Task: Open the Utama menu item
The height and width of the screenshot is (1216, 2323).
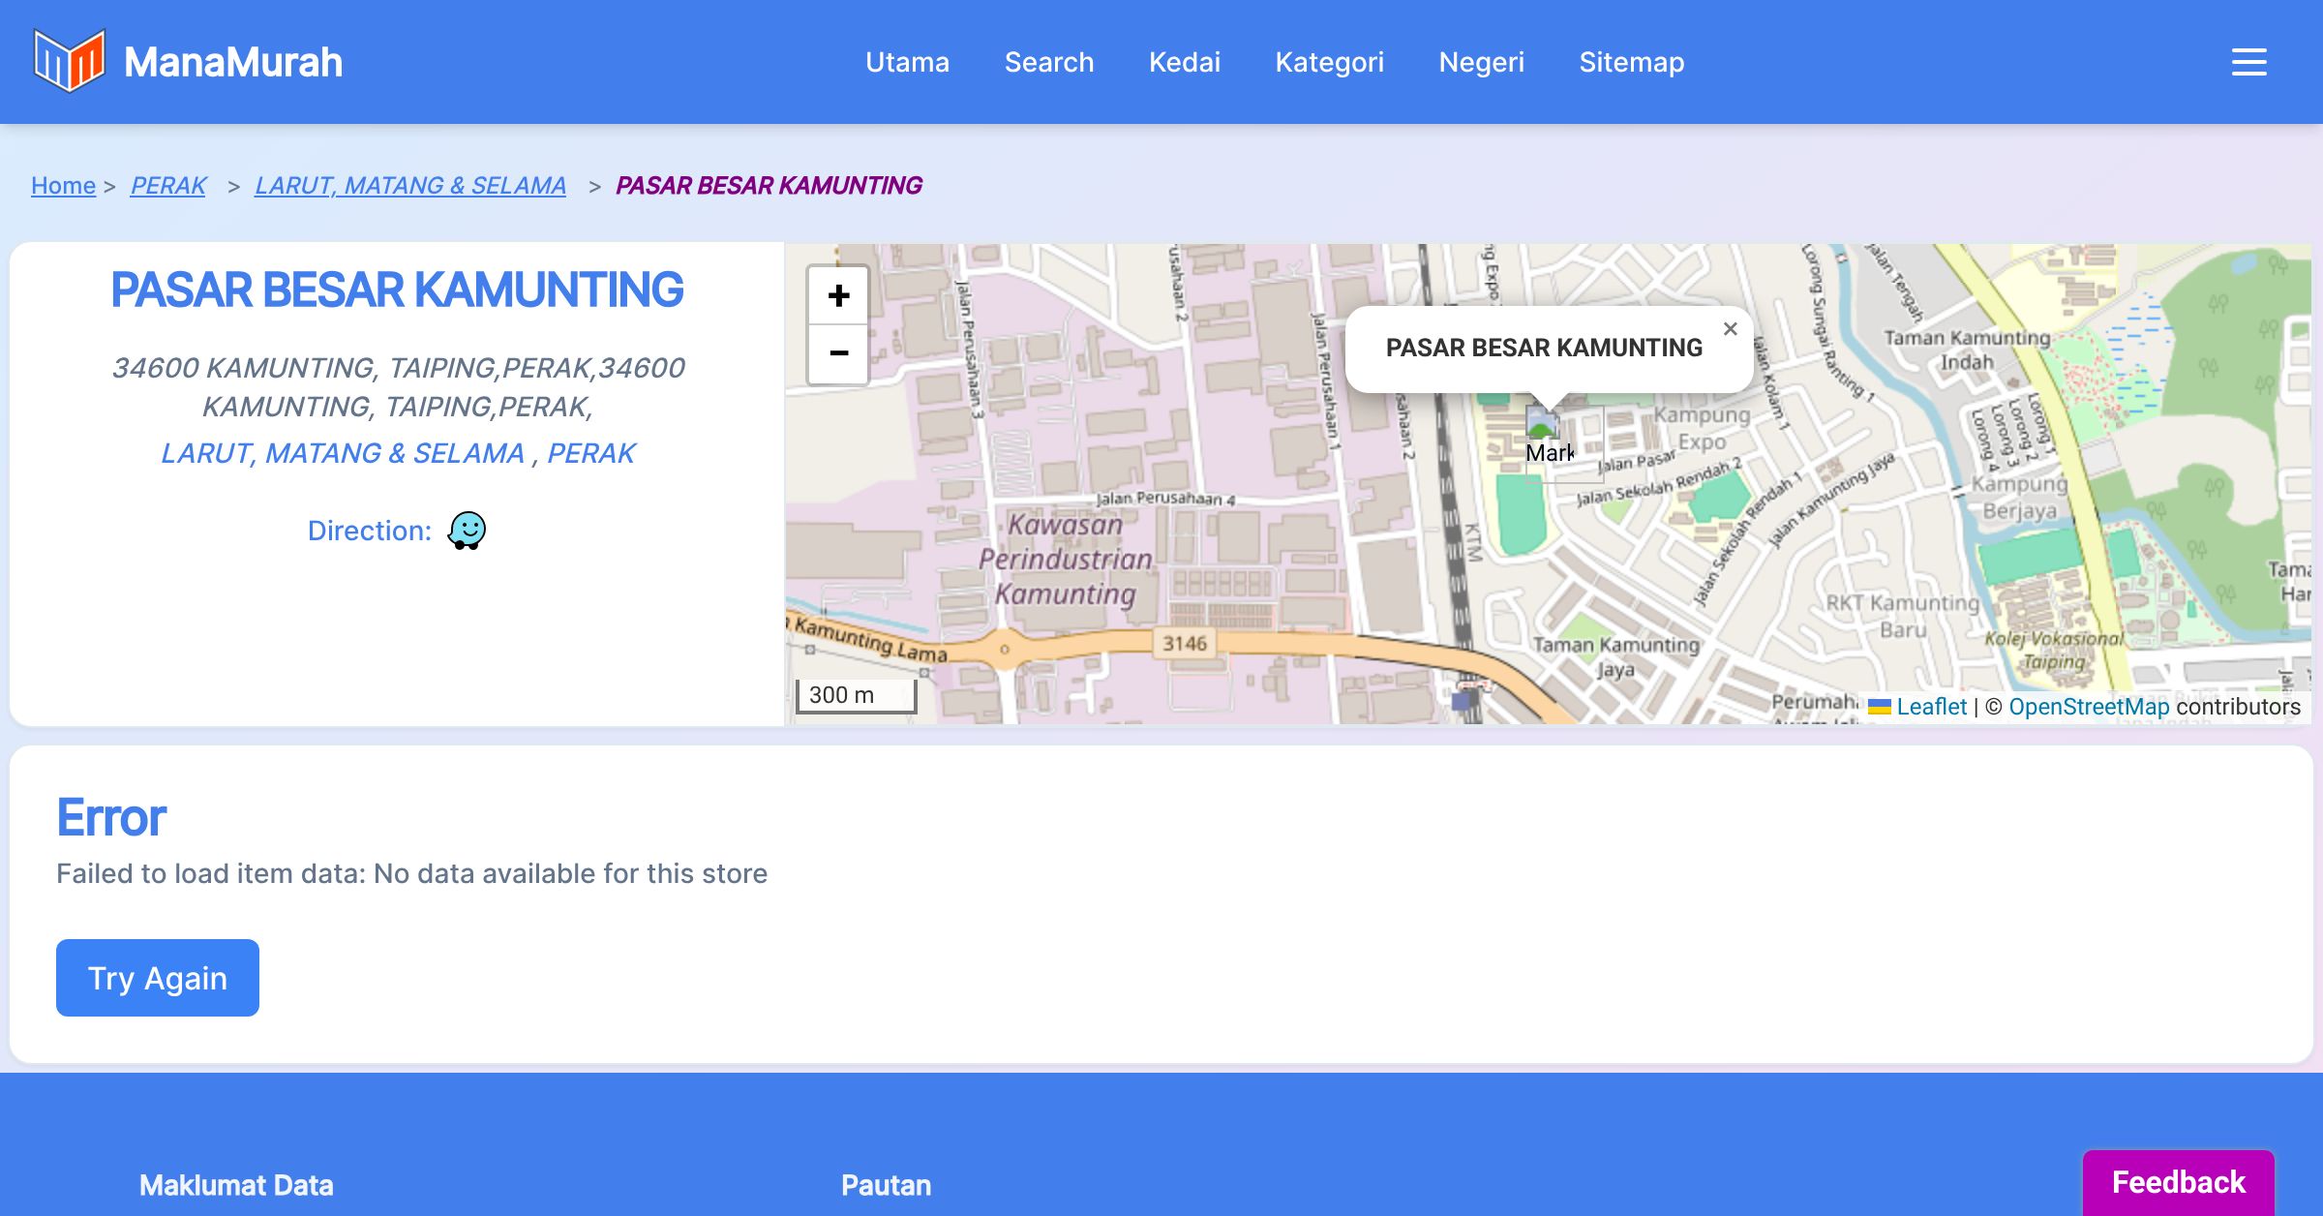Action: pos(907,62)
